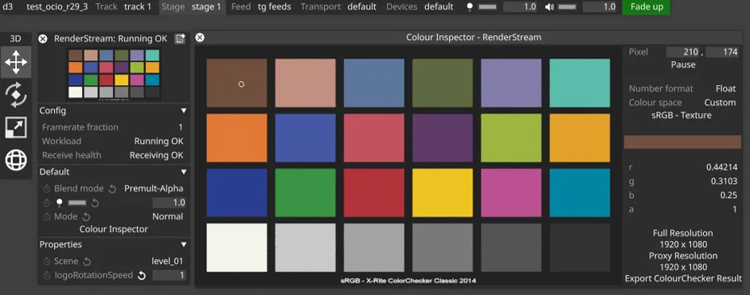This screenshot has width=750, height=295.
Task: Adjust the master brightness slider
Action: pyautogui.click(x=487, y=7)
